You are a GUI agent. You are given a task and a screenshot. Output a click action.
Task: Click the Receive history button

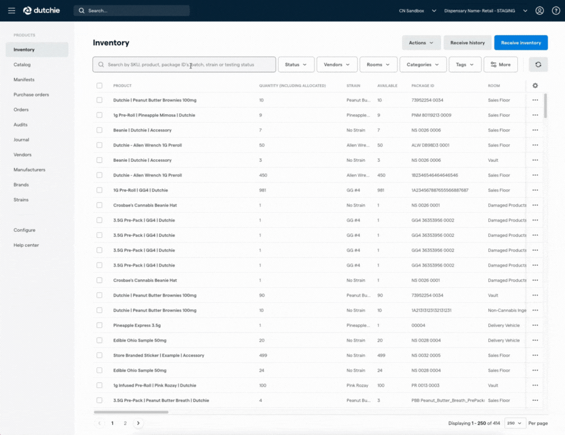coord(467,43)
